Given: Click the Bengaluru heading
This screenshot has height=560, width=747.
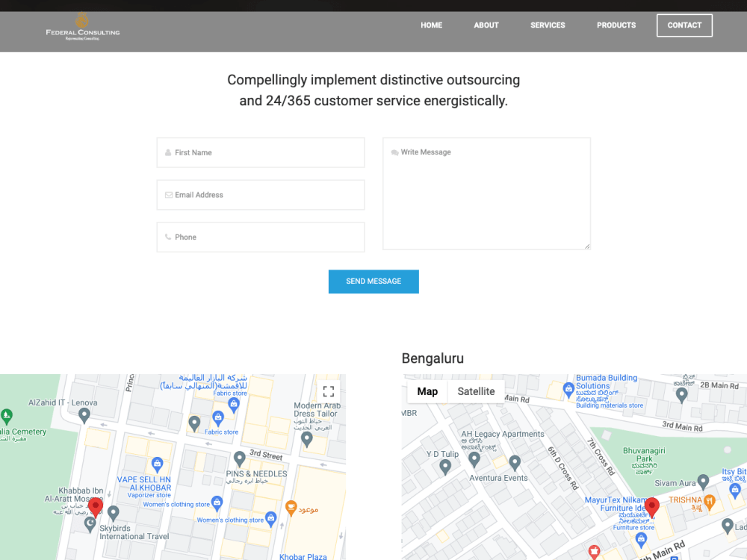Looking at the screenshot, I should [x=433, y=358].
